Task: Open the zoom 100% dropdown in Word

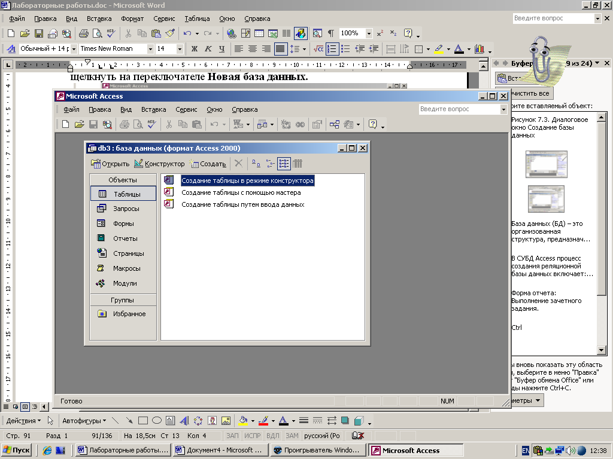Action: (x=369, y=33)
